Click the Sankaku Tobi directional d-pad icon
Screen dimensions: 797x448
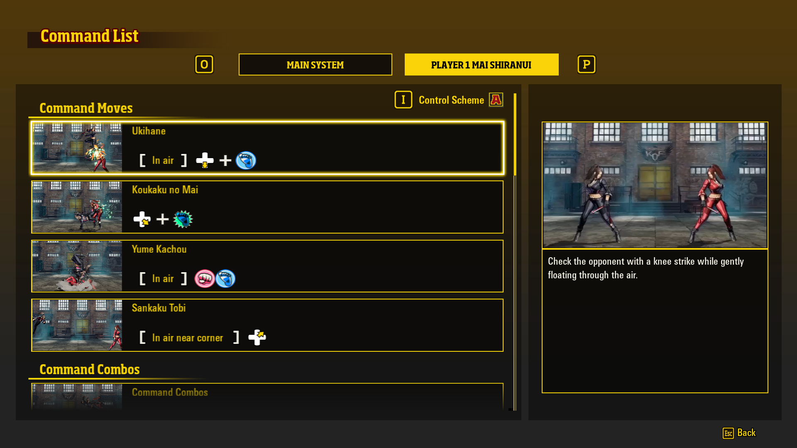[257, 337]
